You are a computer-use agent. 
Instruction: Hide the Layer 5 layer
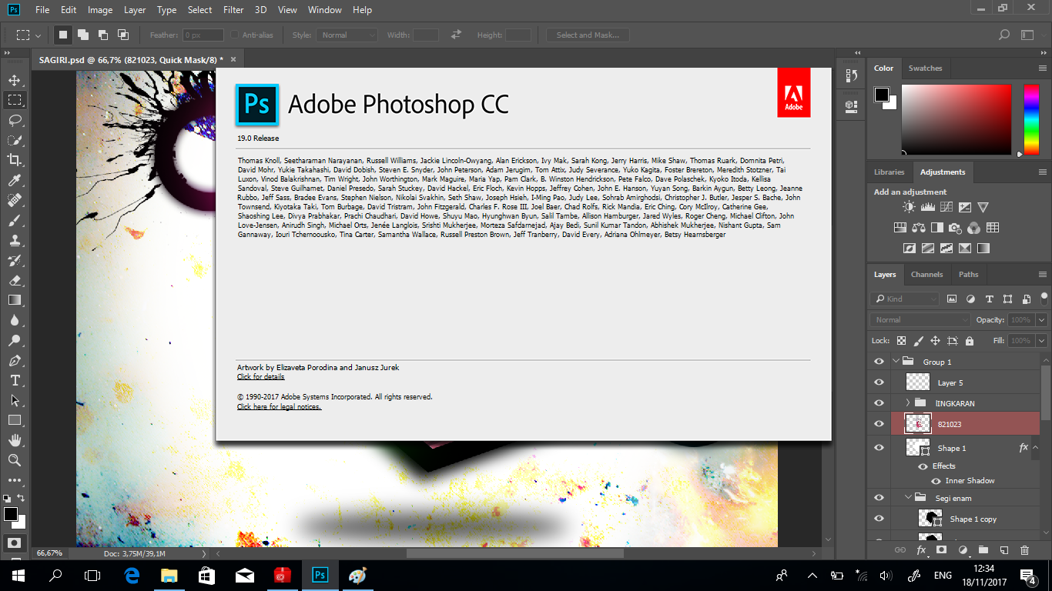[x=879, y=382]
